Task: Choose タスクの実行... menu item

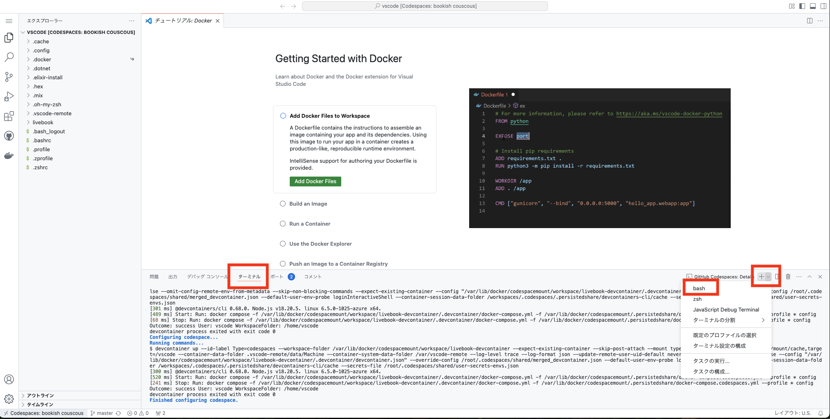Action: coord(726,361)
